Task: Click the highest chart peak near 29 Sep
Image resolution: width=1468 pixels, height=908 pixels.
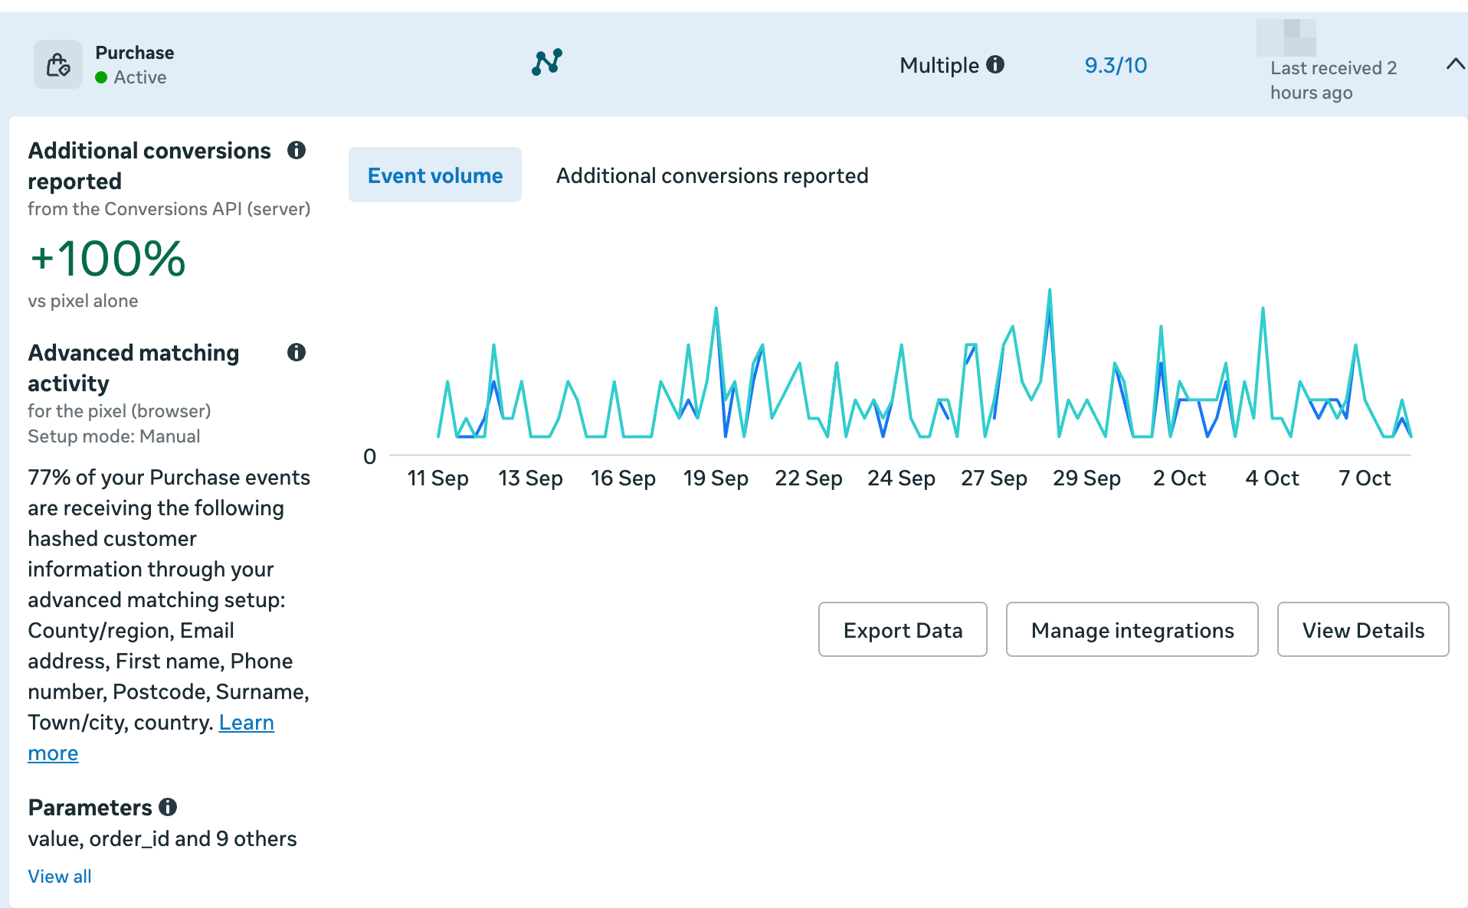Action: (x=1050, y=291)
